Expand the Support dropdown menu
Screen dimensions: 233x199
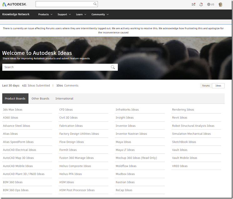(64, 14)
